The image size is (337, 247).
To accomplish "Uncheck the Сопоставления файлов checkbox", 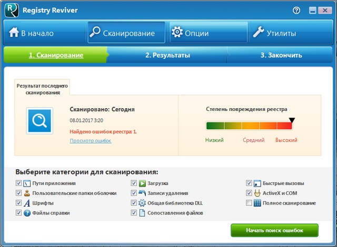I will click(134, 213).
